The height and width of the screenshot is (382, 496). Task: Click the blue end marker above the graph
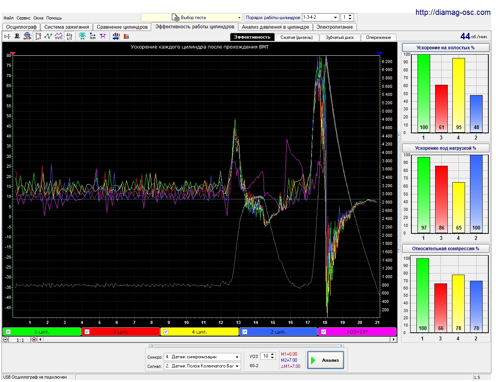coord(380,53)
